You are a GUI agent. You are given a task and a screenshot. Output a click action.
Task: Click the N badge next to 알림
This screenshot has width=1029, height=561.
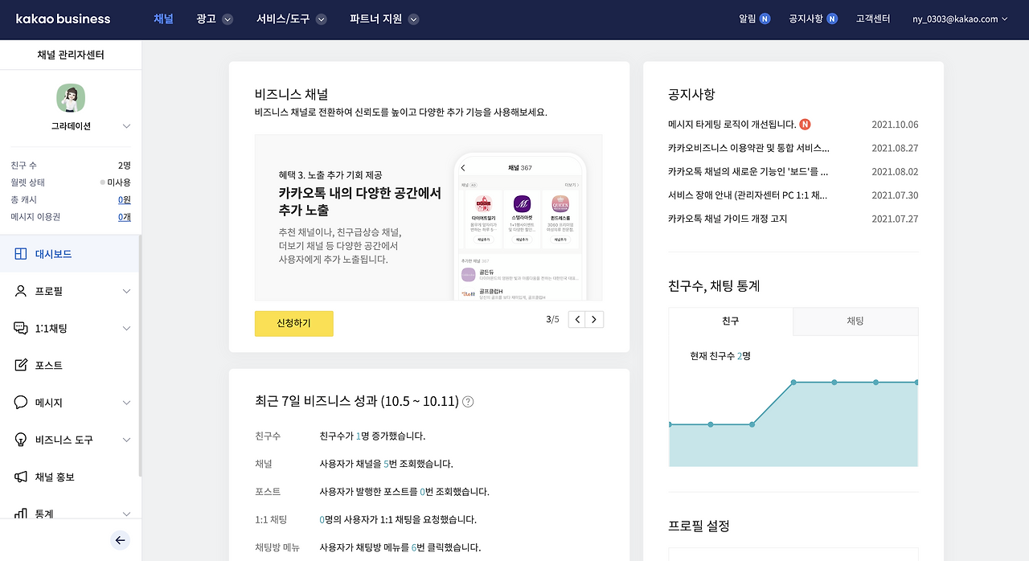765,18
